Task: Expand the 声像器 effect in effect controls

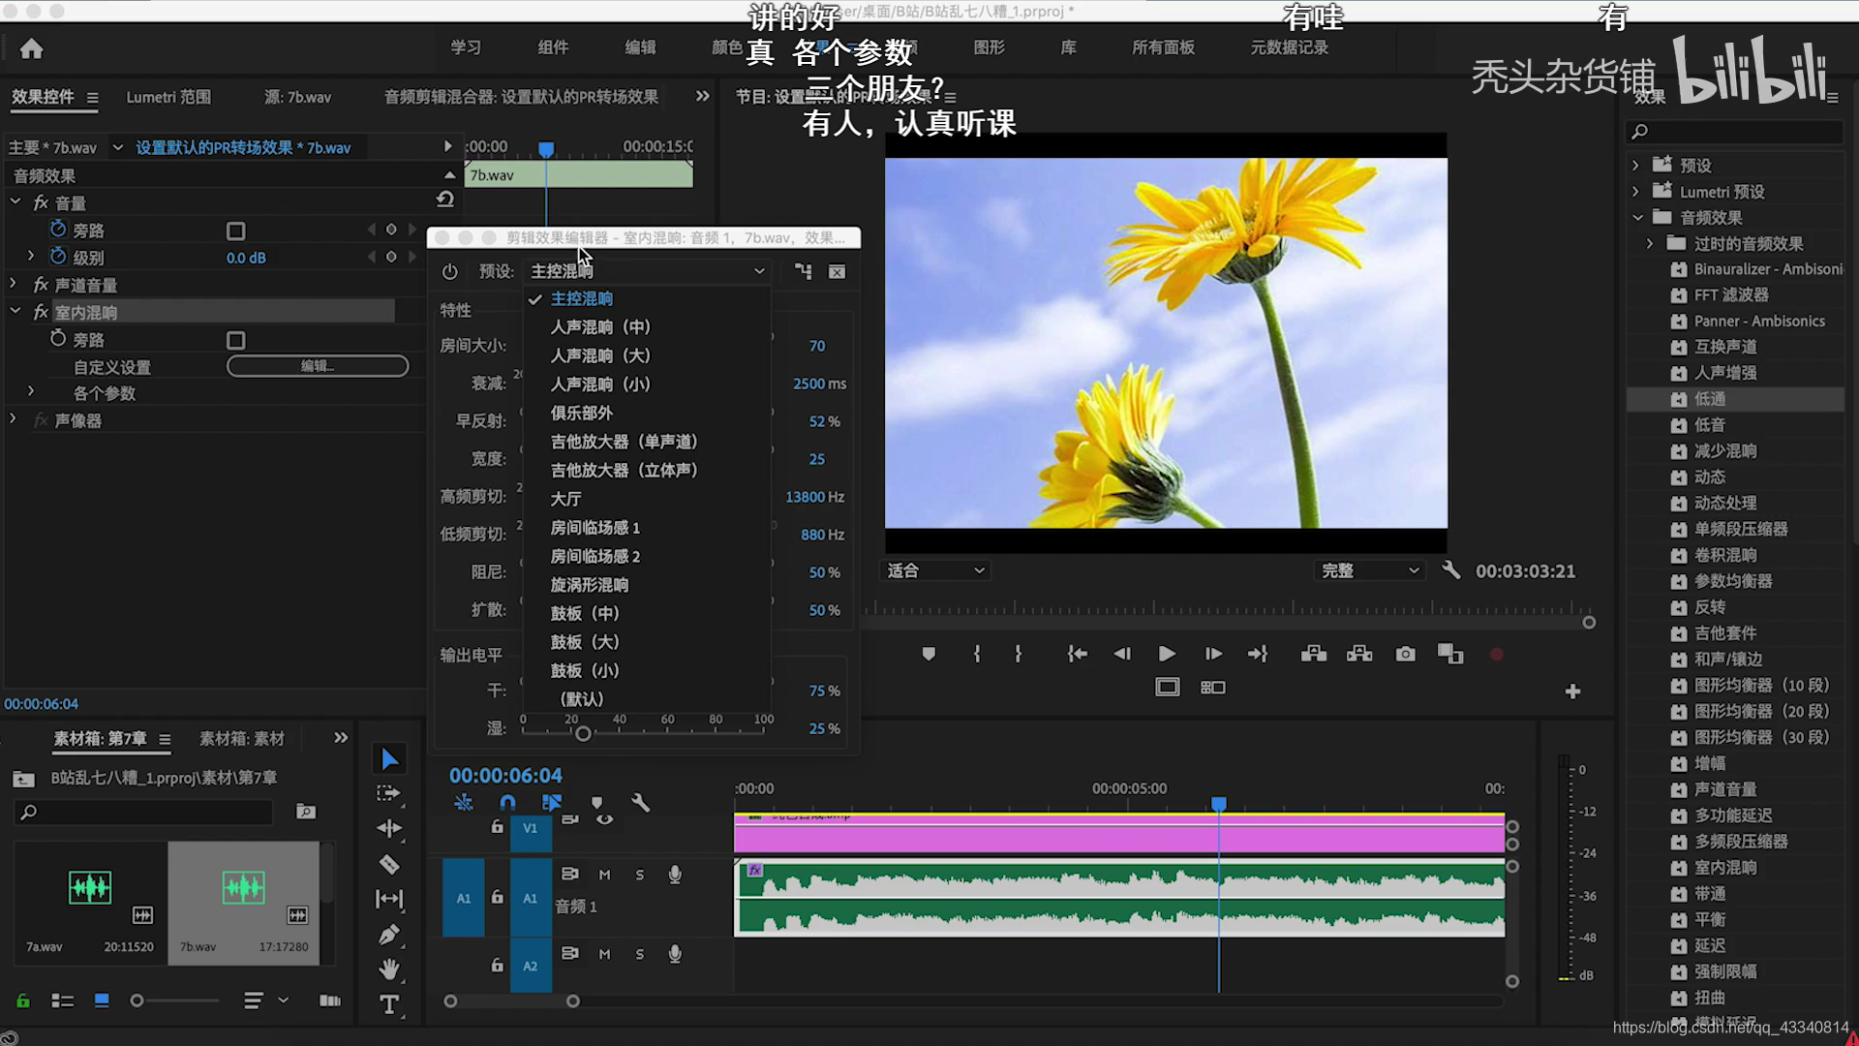Action: tap(13, 418)
